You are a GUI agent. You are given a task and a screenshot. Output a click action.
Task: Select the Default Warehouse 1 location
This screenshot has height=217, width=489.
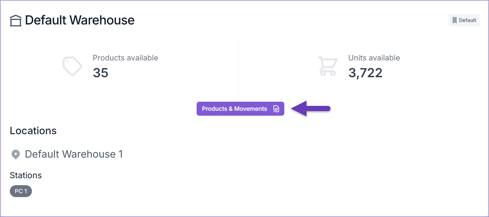[x=74, y=154]
